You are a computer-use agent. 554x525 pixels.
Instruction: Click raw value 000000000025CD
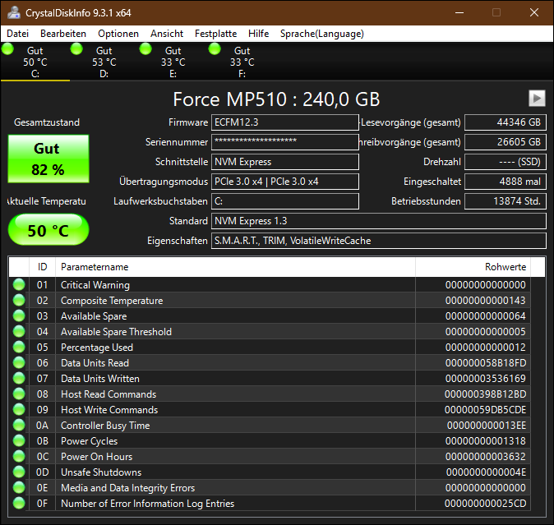485,503
